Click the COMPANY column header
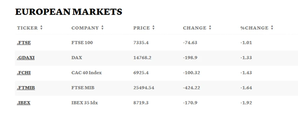The width and height of the screenshot is (298, 128). click(85, 28)
